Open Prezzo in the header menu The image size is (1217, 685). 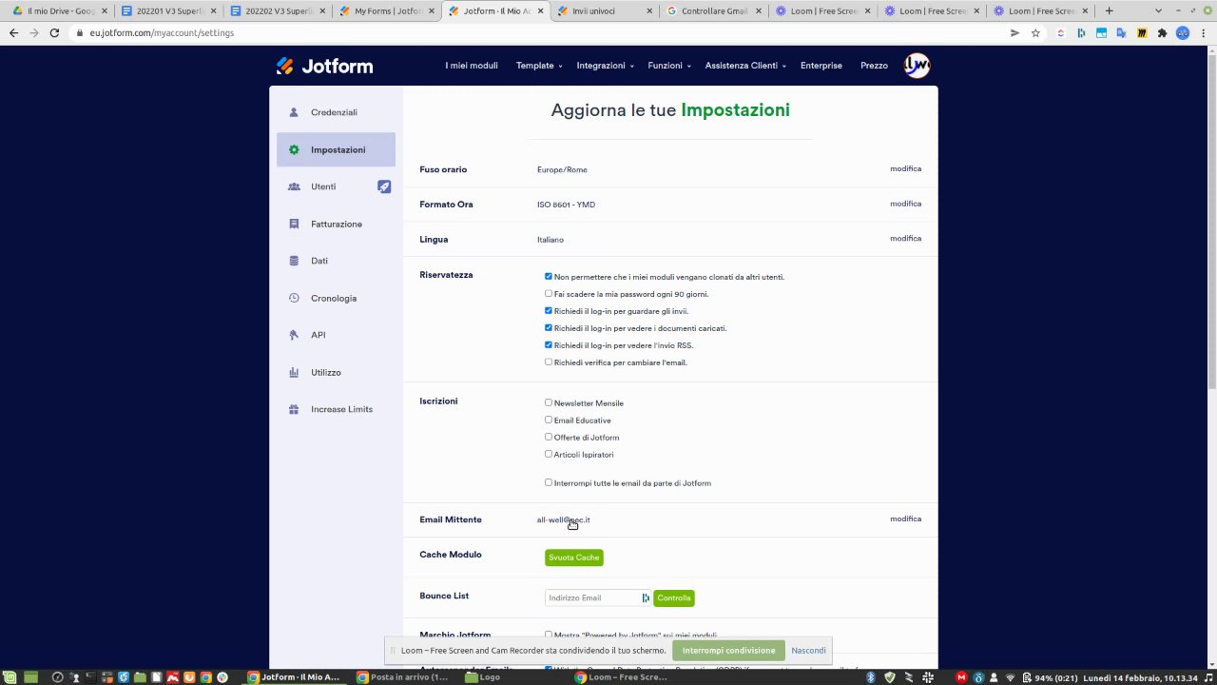(874, 66)
